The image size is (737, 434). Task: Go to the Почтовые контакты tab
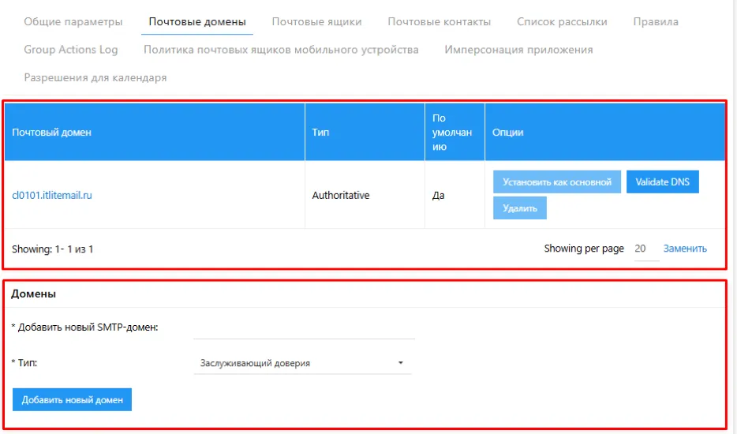pos(439,22)
